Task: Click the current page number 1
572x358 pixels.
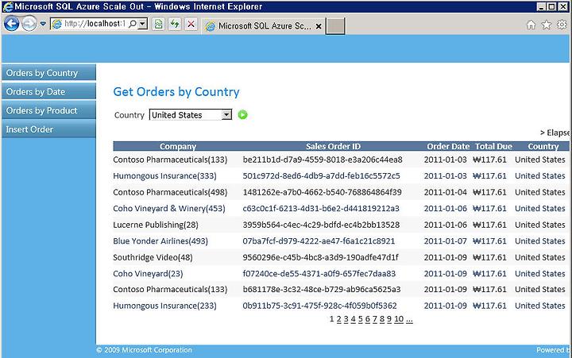Action: pyautogui.click(x=331, y=319)
